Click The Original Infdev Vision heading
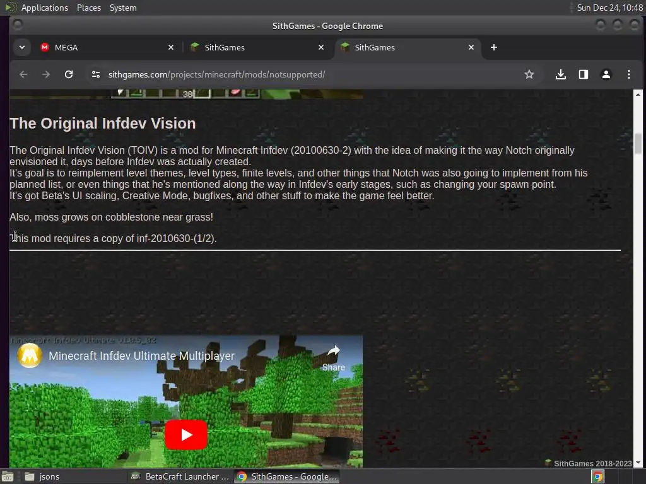Image resolution: width=646 pixels, height=484 pixels. coord(103,124)
